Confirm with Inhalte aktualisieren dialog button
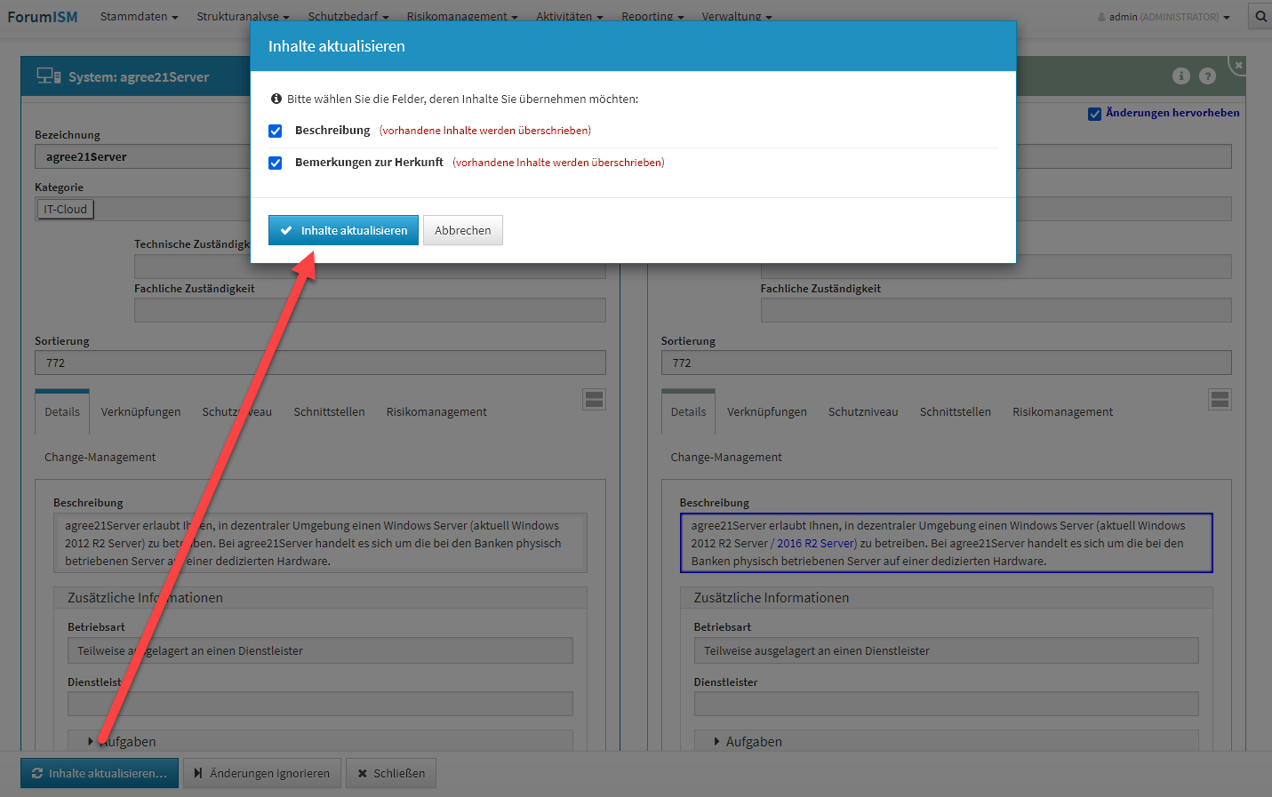This screenshot has height=797, width=1272. (x=343, y=230)
